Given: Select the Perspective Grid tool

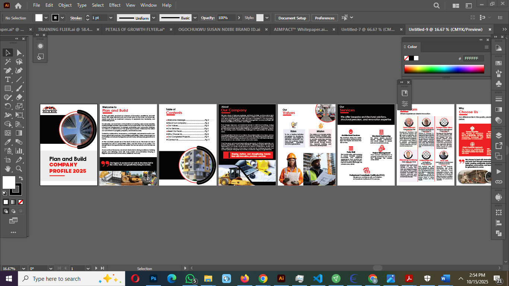Looking at the screenshot, I should click(19, 124).
